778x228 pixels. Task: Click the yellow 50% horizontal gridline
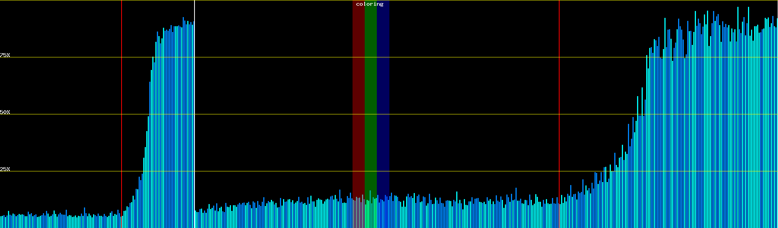266,114
